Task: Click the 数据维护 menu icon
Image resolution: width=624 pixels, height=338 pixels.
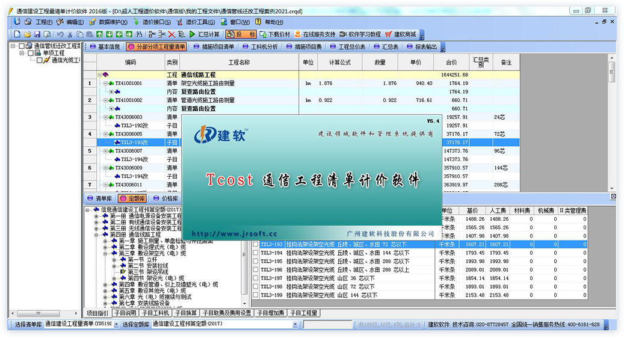Action: click(92, 22)
